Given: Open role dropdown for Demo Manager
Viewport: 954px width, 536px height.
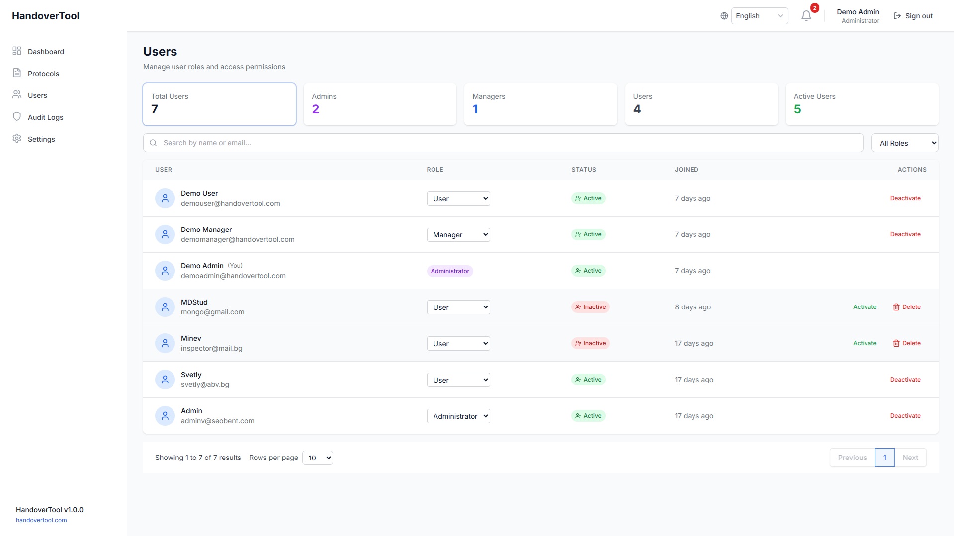Looking at the screenshot, I should [458, 234].
